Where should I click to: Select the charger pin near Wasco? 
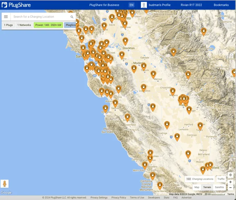tap(188, 154)
